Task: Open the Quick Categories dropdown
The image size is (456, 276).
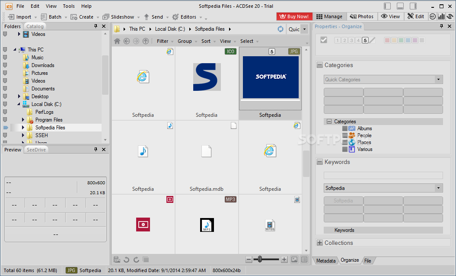Action: click(439, 80)
